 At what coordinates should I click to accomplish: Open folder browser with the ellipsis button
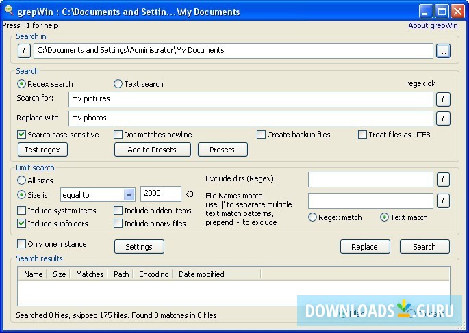[443, 51]
